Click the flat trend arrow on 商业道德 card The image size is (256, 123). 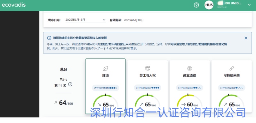183,105
